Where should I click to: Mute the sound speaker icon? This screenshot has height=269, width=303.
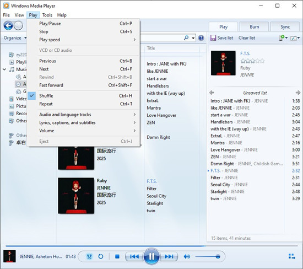[187, 256]
